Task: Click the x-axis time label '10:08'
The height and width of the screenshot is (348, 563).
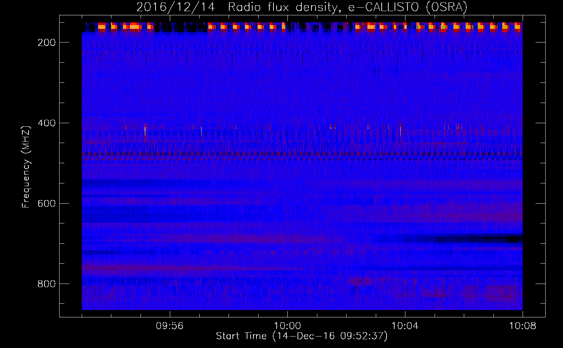Action: (523, 326)
